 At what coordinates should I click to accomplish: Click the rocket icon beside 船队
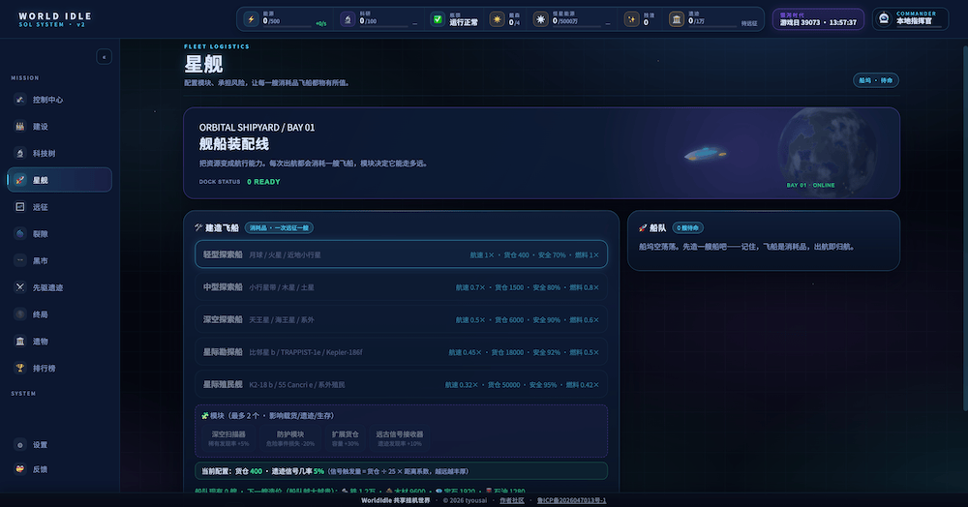point(643,227)
